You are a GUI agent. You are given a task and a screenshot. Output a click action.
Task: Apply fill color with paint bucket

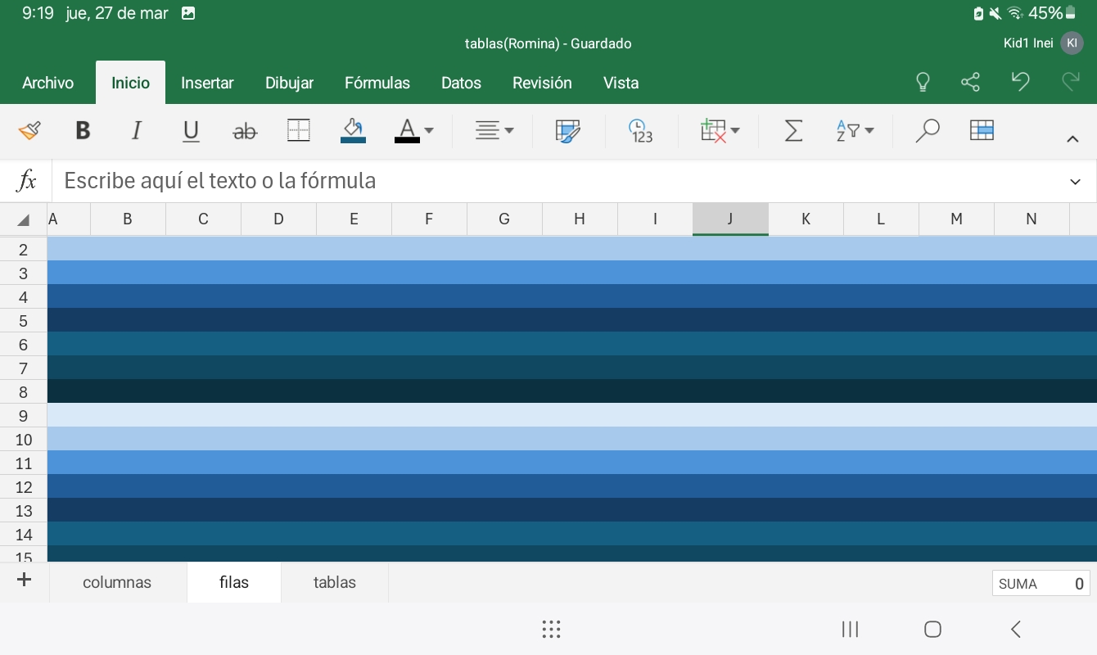[353, 131]
